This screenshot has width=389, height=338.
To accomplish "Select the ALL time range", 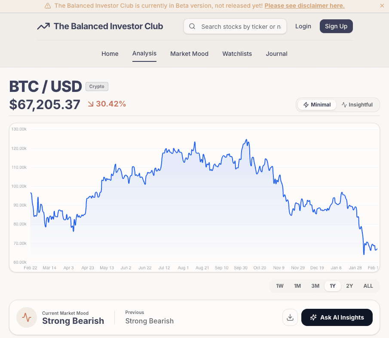I will [368, 286].
